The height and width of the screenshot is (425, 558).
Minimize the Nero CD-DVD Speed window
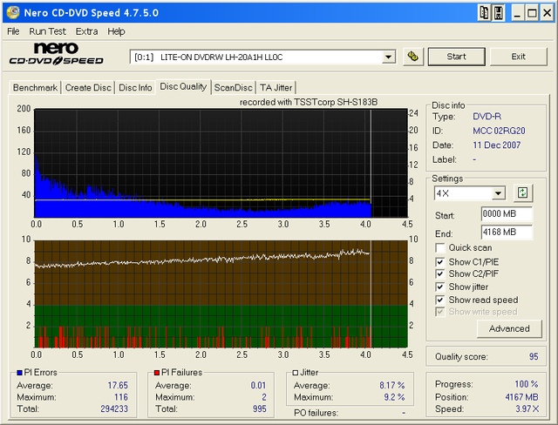(x=517, y=13)
